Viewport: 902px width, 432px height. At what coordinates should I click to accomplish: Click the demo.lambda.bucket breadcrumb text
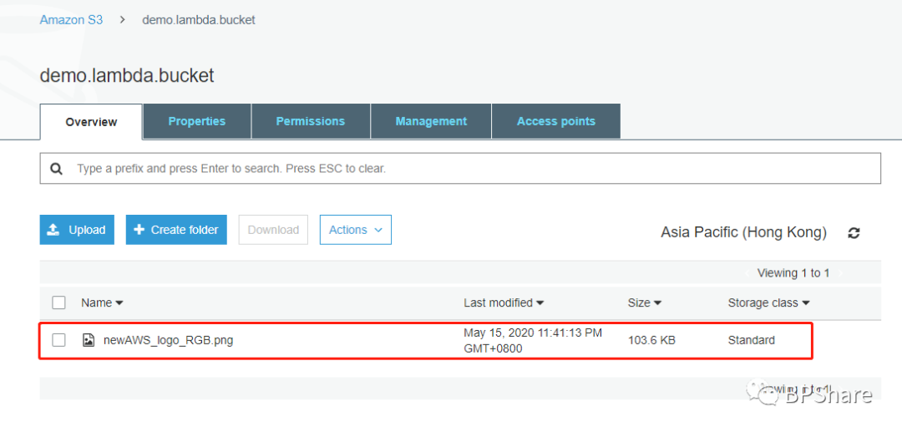coord(199,19)
